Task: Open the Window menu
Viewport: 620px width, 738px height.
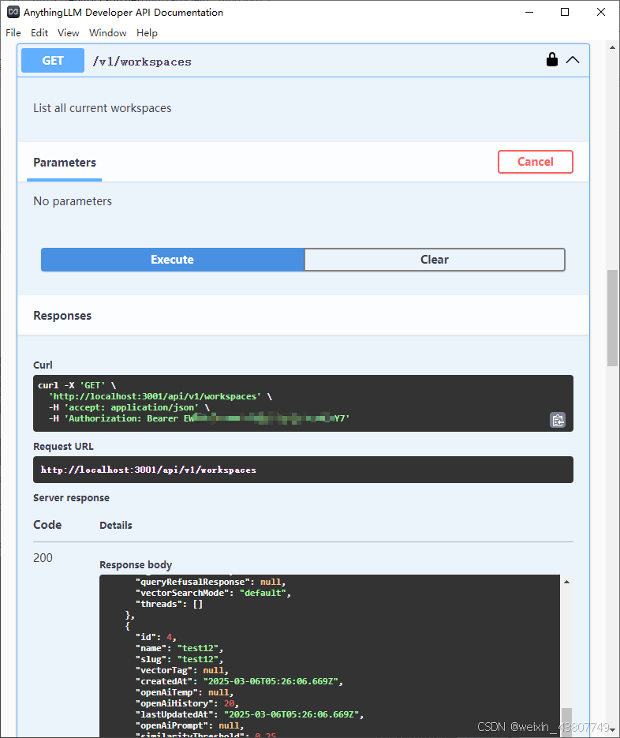Action: tap(108, 33)
